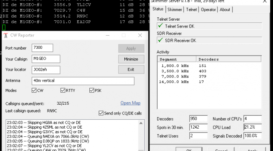
Task: Click the CPU Load value field
Action: click(253, 127)
